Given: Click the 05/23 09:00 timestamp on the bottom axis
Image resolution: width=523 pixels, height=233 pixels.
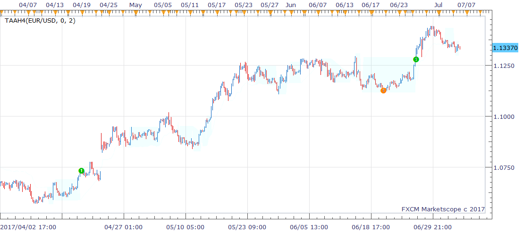Looking at the screenshot, I should pos(247,227).
